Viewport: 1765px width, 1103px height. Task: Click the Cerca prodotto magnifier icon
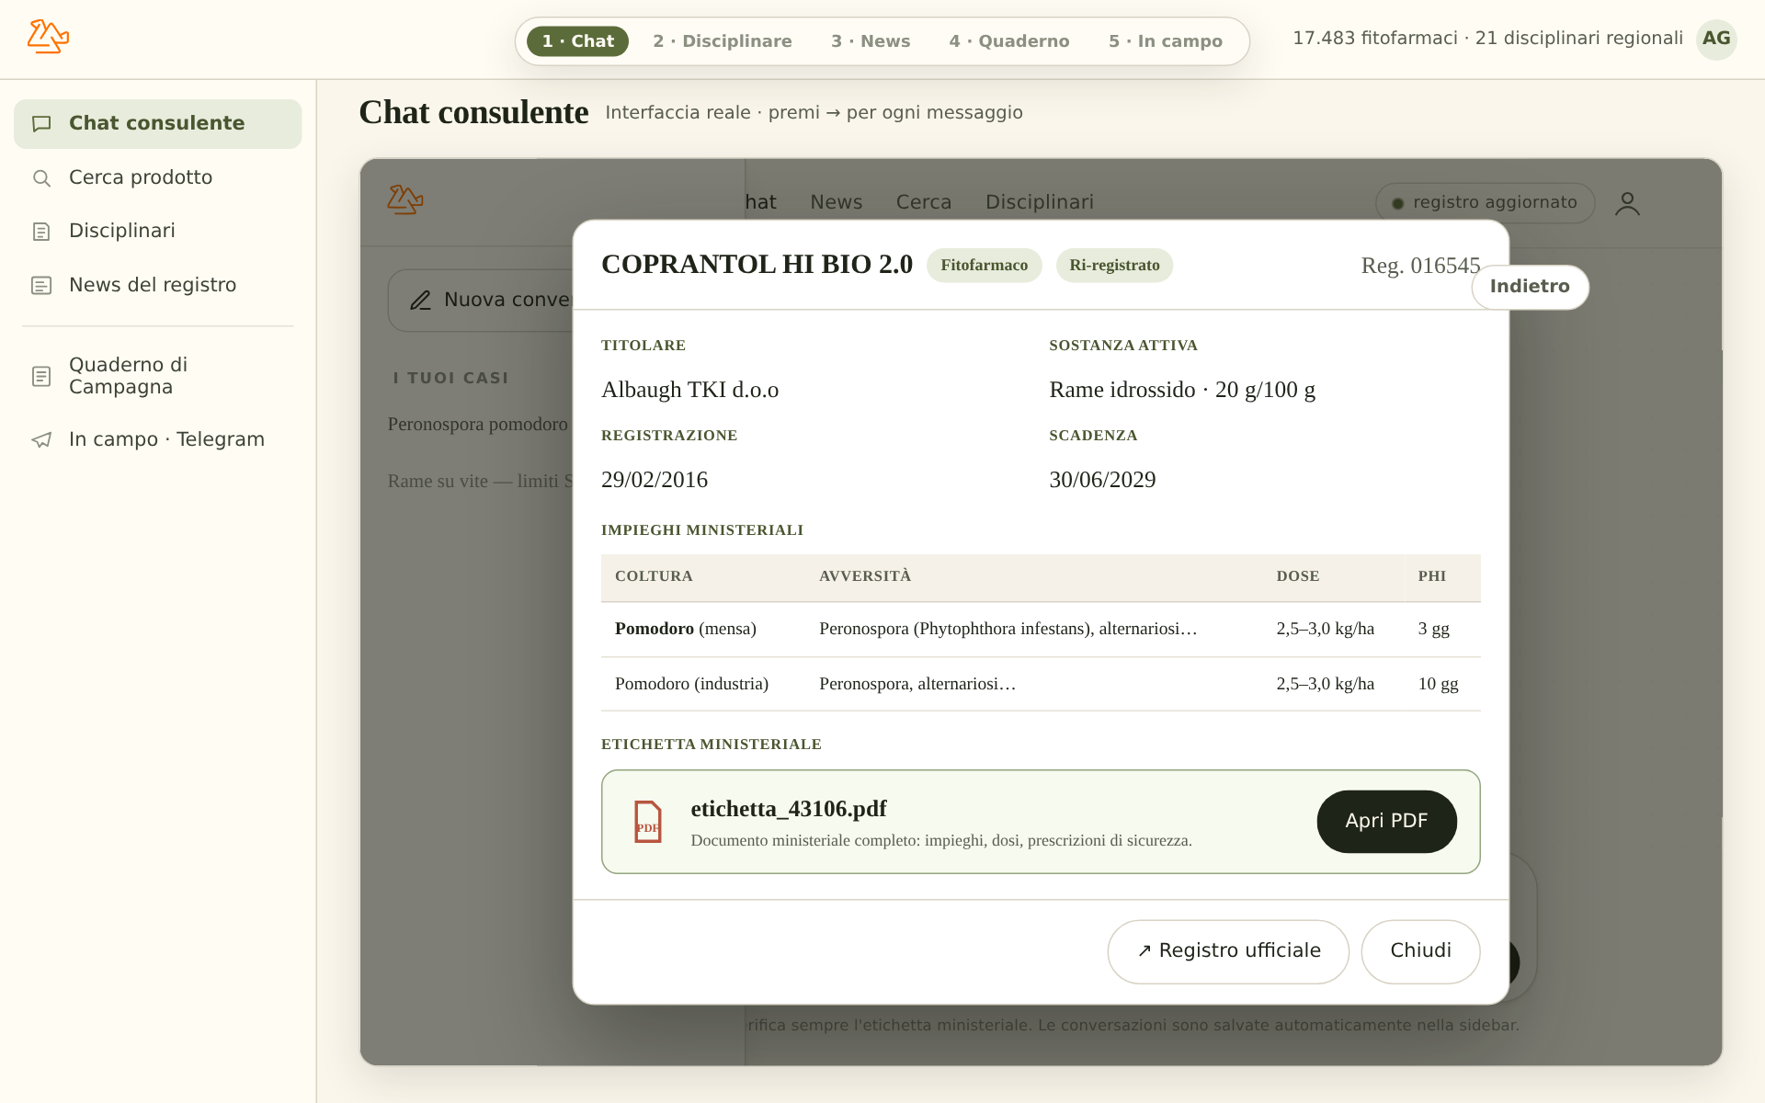[x=41, y=177]
